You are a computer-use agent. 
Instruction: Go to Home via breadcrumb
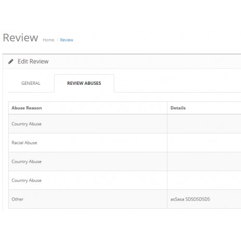pos(48,40)
